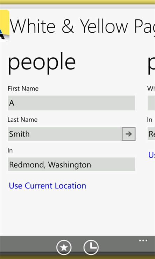Focus the Last Name field containing Smith

click(65, 134)
